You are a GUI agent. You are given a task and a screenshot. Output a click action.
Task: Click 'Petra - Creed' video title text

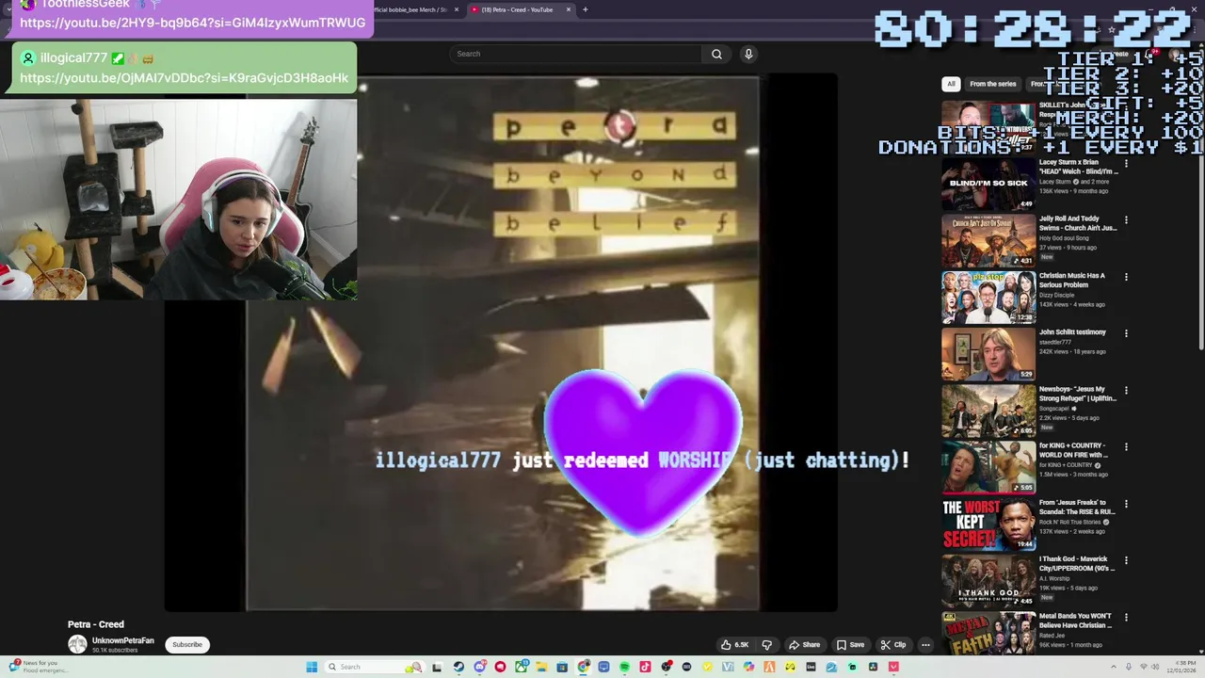click(96, 624)
